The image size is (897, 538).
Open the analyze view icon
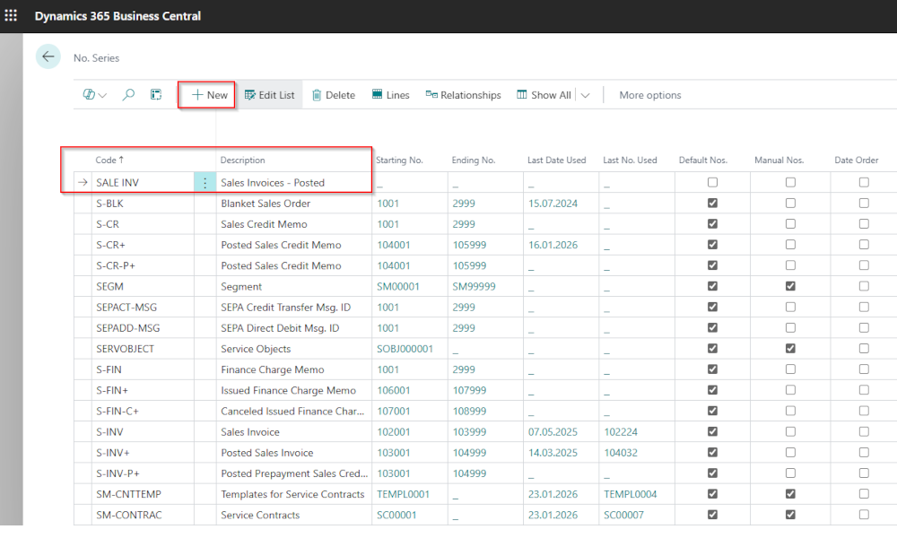tap(155, 95)
